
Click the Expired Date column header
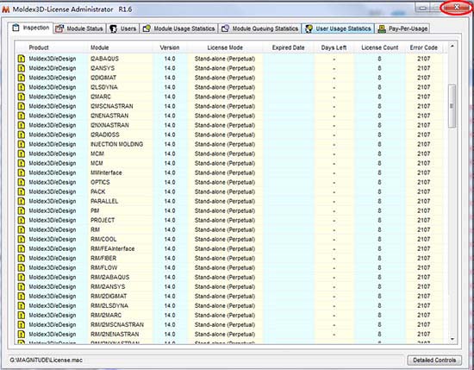288,47
